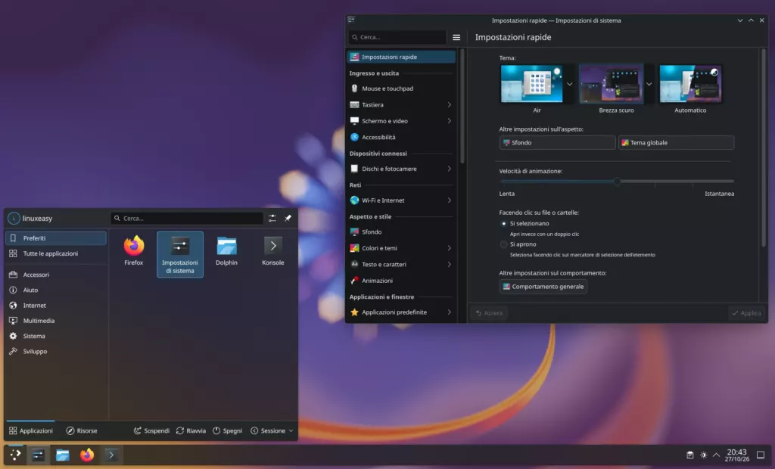Open the Brezza scuro theme dropdown arrow
Viewport: 775px width, 469px height.
click(x=649, y=84)
